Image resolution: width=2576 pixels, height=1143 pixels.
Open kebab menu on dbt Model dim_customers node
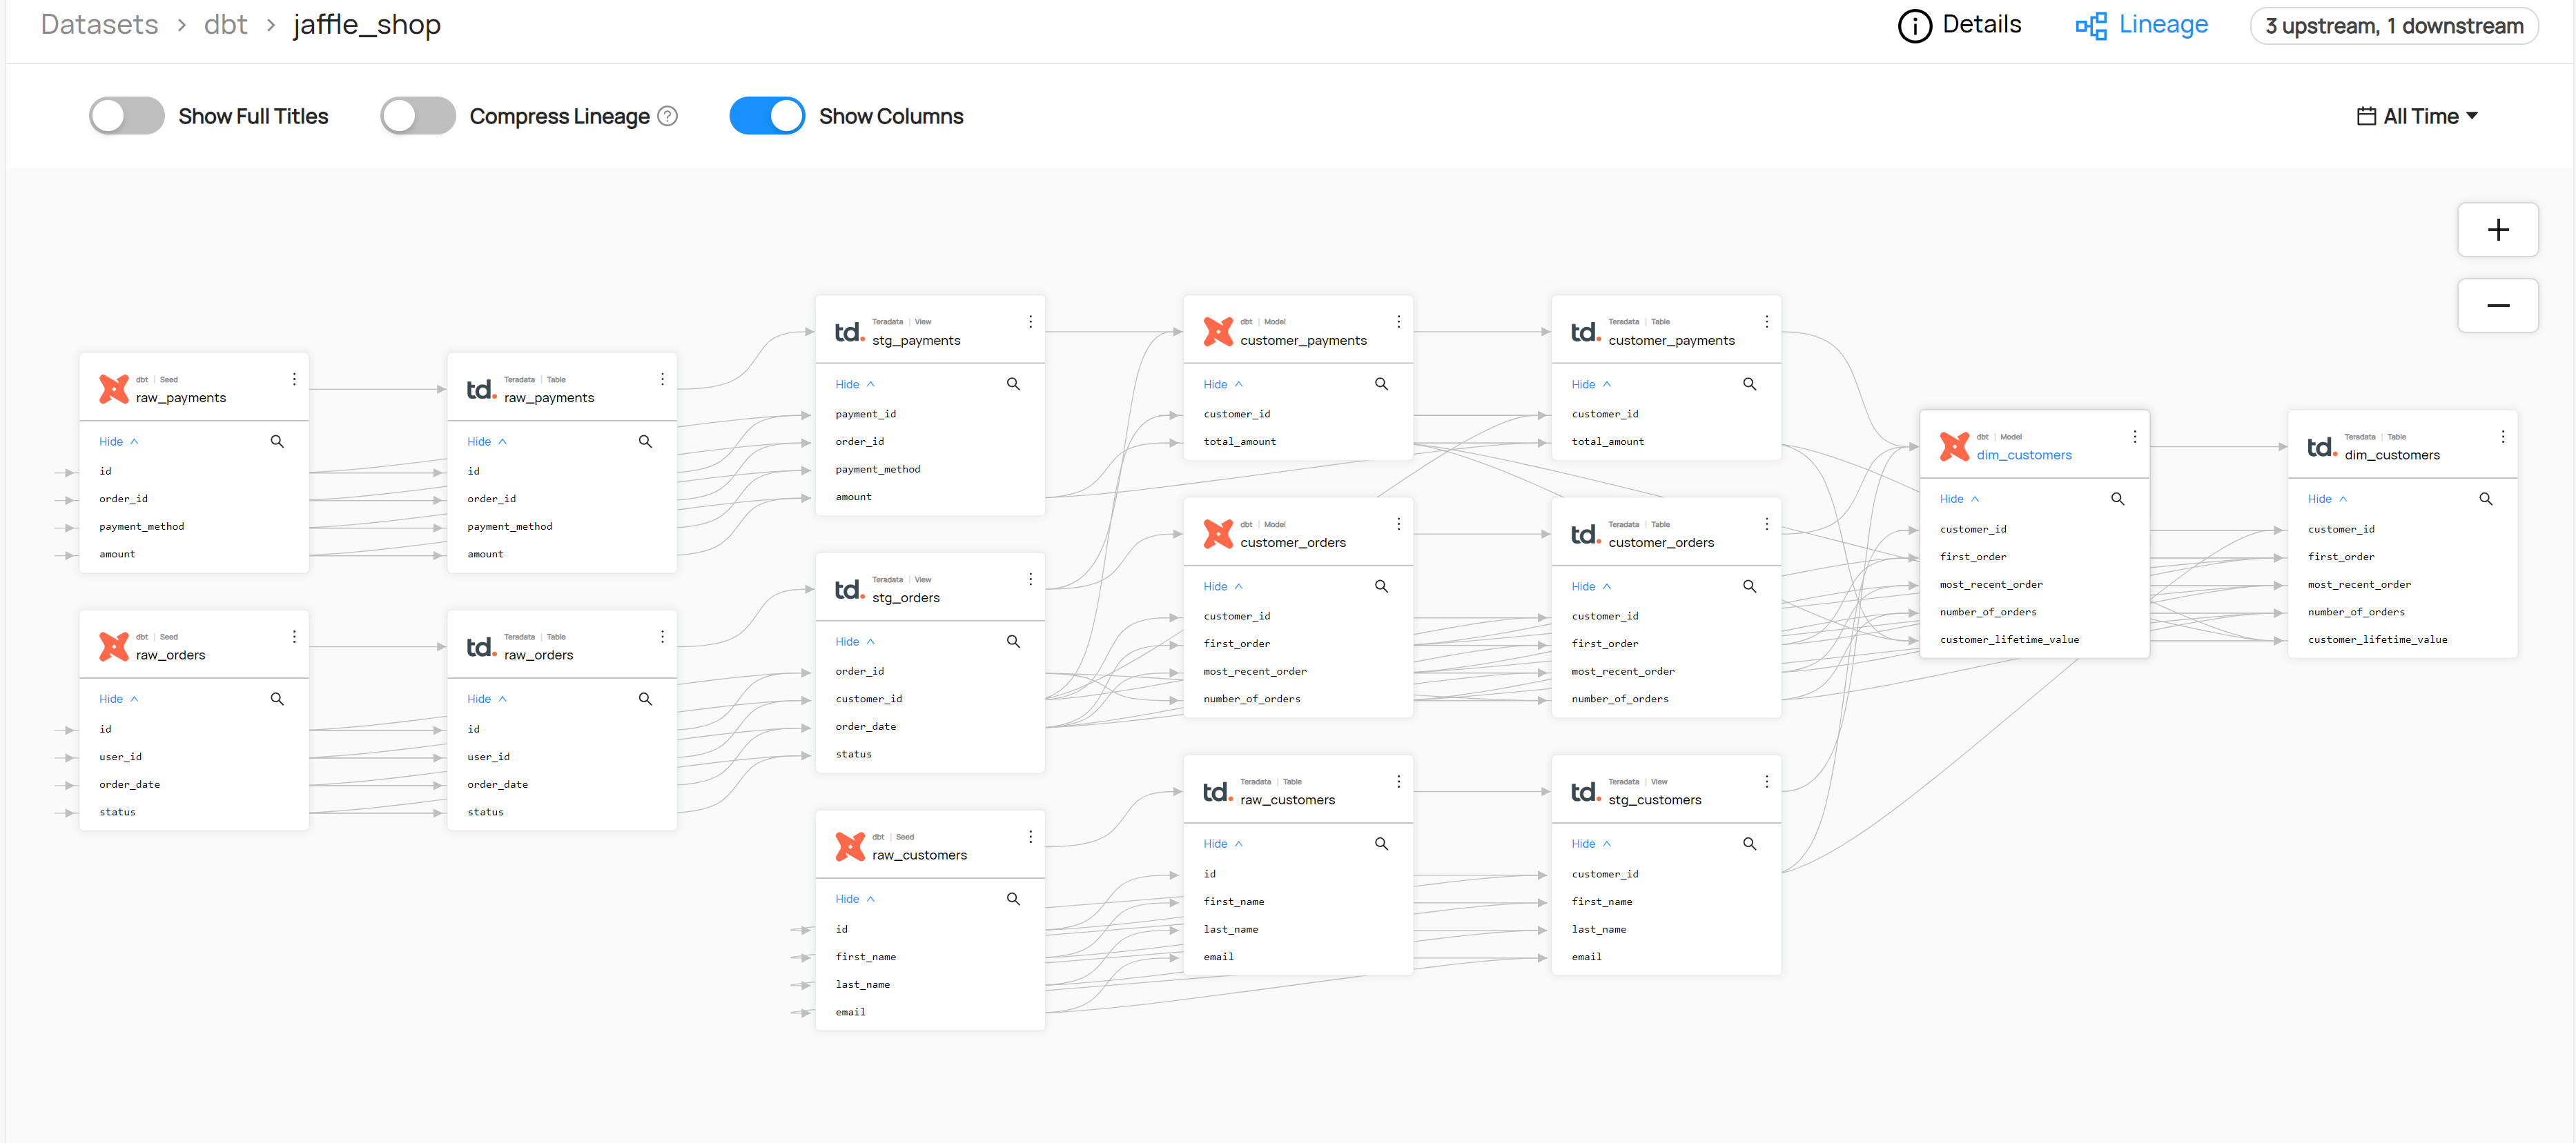(x=2134, y=437)
